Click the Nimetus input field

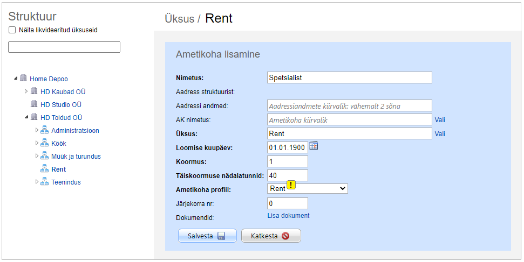[349, 78]
